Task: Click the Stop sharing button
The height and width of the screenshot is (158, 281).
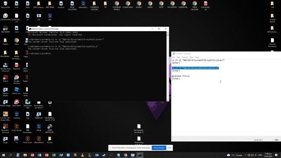Action: tap(159, 148)
